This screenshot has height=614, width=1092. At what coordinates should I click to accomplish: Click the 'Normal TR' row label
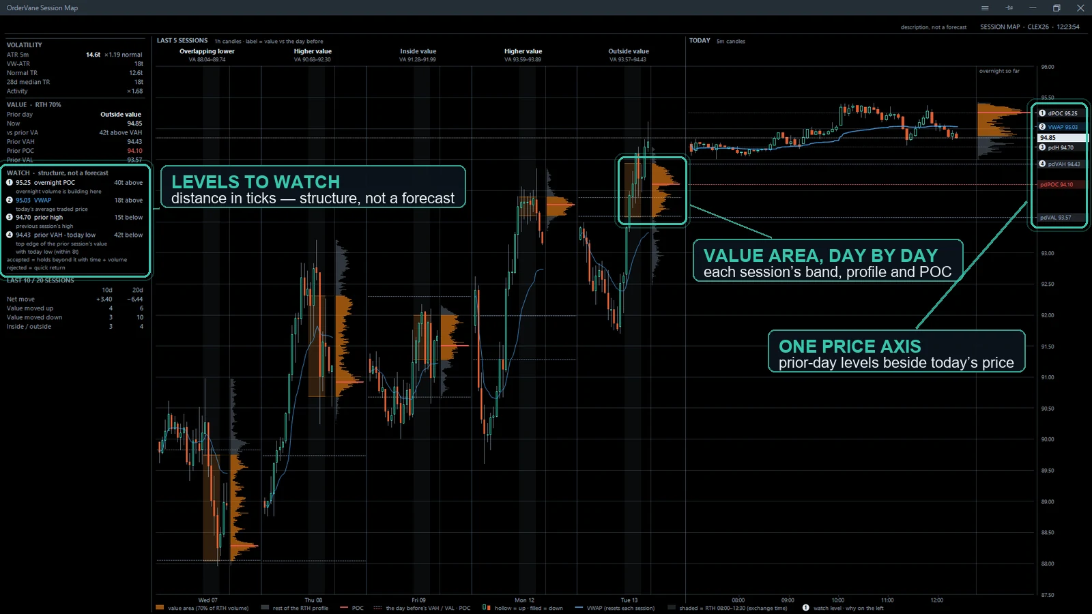22,73
